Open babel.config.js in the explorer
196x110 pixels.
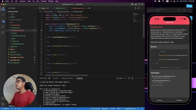pyautogui.click(x=15, y=55)
